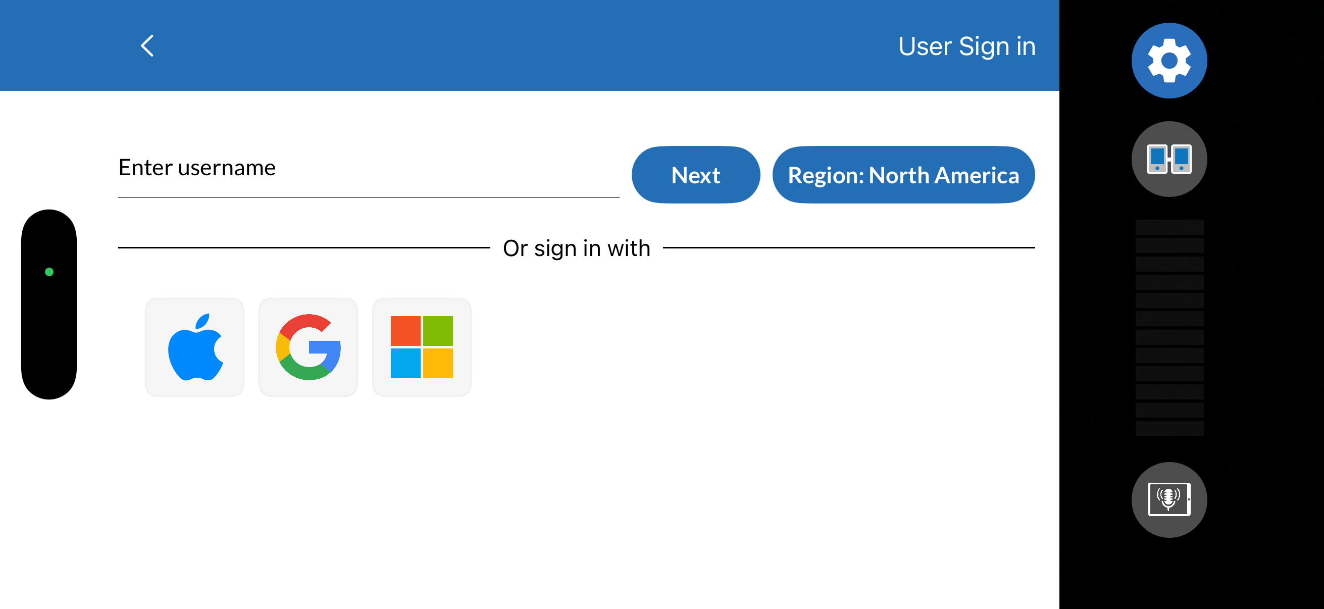Click the 'Or sign in with' text

click(576, 248)
